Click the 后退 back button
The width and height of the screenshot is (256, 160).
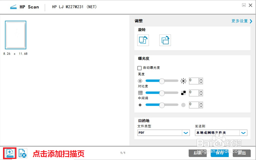(198, 153)
